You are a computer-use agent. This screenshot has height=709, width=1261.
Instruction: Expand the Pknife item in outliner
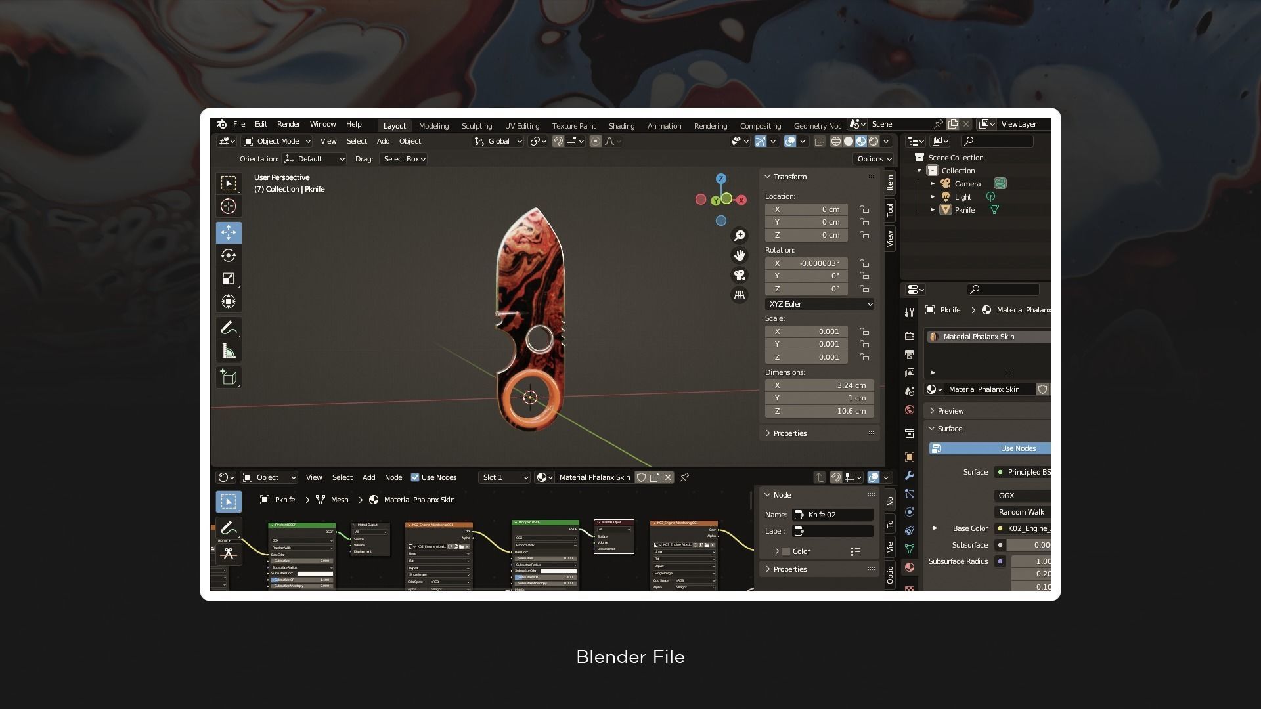pos(933,210)
